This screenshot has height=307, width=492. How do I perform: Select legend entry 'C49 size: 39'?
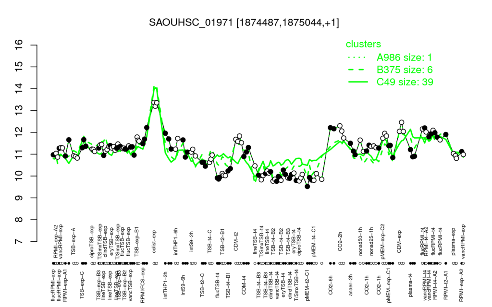point(405,82)
